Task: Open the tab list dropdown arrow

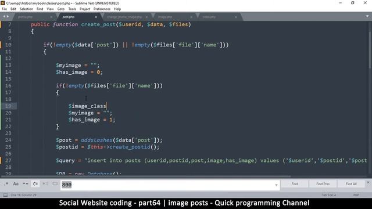Action: (x=367, y=16)
